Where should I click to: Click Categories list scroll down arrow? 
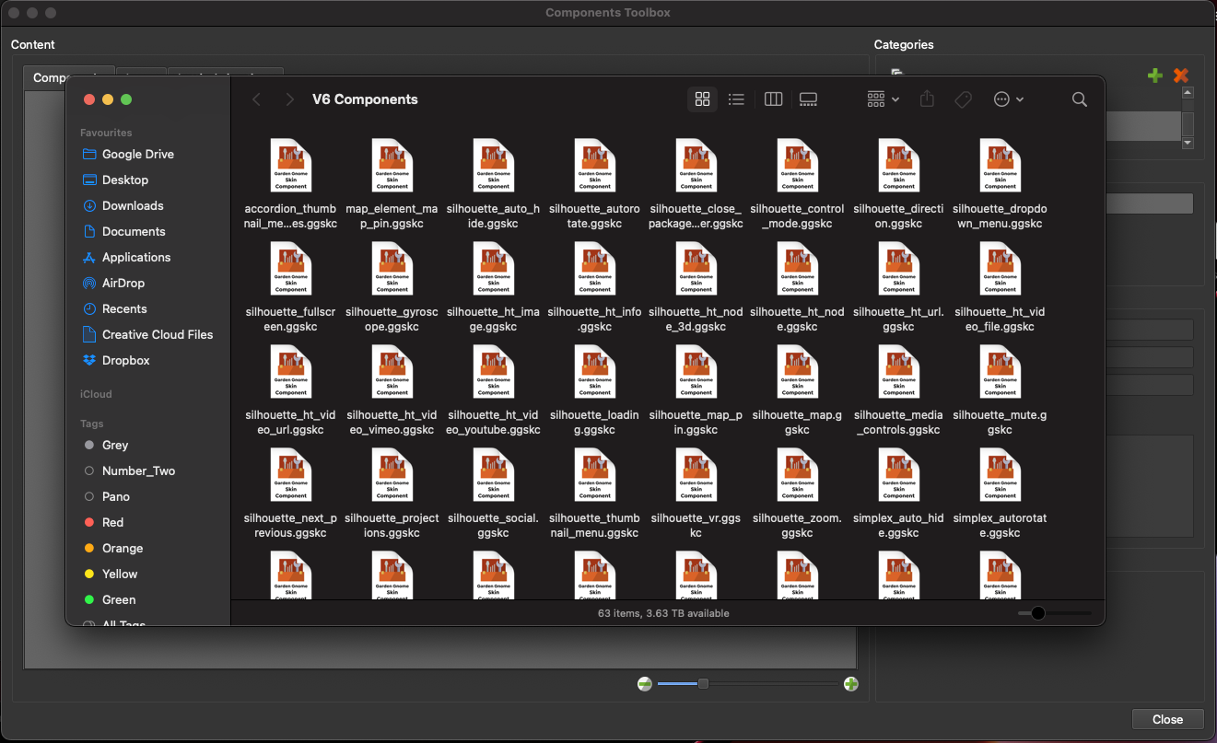tap(1188, 143)
